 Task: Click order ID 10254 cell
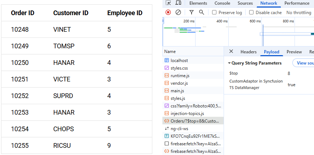point(20,129)
